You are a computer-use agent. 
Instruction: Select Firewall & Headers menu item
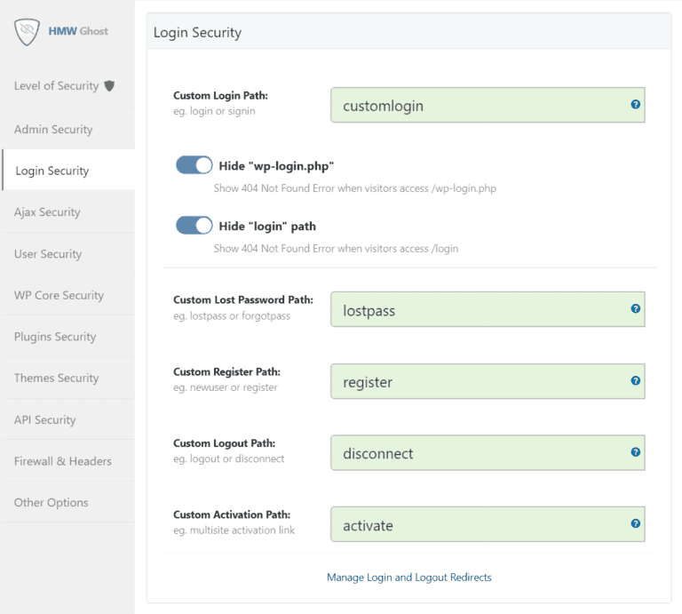pyautogui.click(x=63, y=461)
